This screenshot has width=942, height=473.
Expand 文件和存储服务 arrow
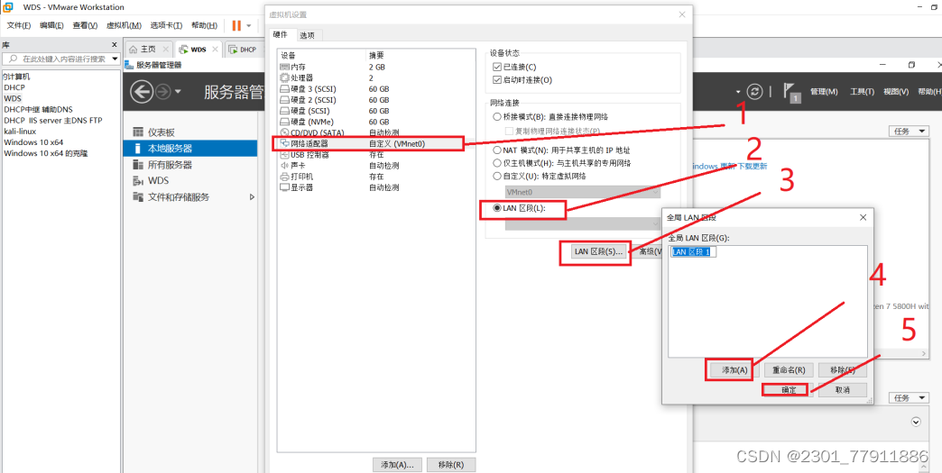click(x=253, y=196)
